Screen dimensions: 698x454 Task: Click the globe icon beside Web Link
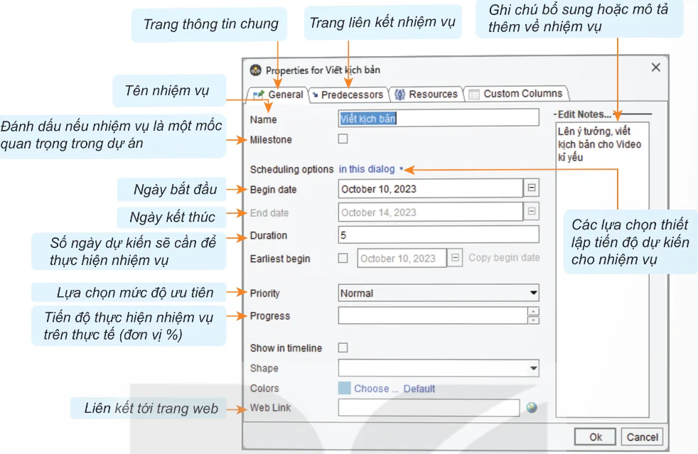(x=532, y=408)
